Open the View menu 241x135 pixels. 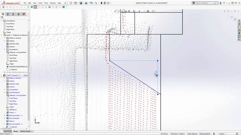click(x=35, y=3)
